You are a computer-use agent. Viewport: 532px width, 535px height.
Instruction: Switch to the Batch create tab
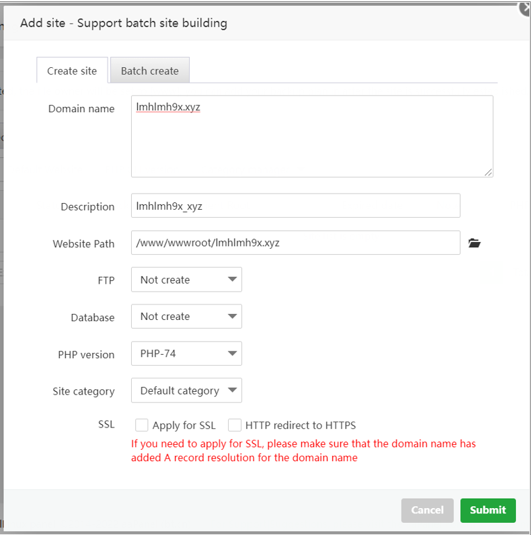[x=150, y=71]
